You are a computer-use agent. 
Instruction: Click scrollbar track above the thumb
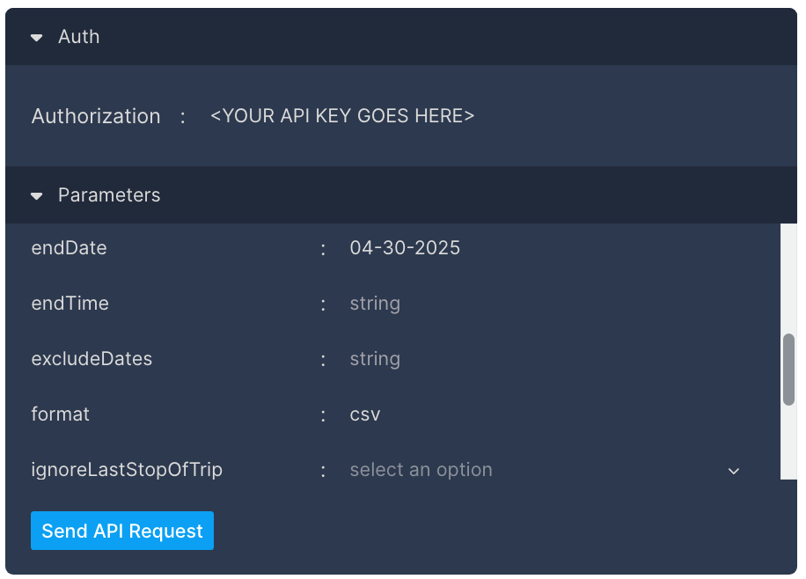pos(788,278)
